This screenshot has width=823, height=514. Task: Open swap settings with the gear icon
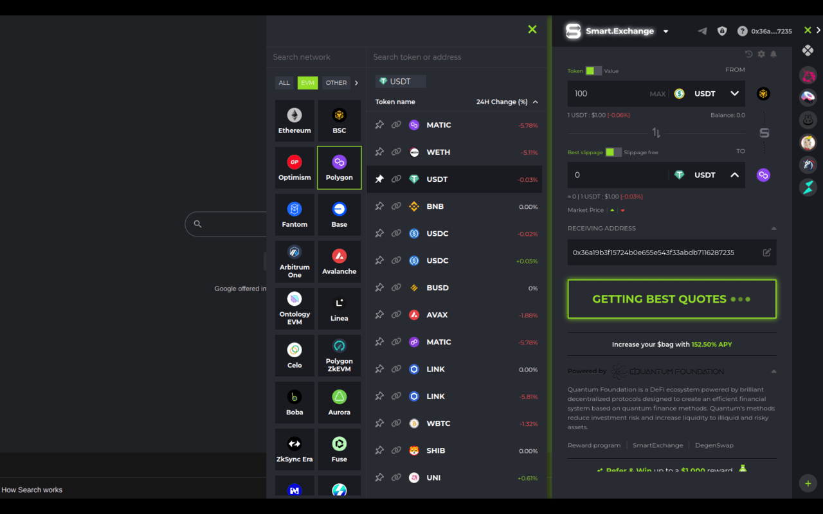click(x=761, y=54)
